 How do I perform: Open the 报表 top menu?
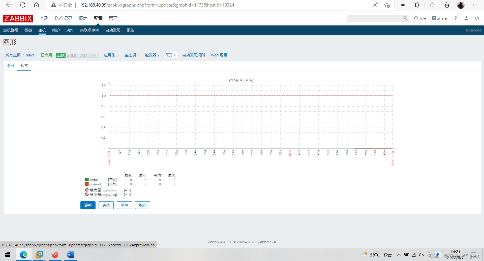pyautogui.click(x=83, y=18)
